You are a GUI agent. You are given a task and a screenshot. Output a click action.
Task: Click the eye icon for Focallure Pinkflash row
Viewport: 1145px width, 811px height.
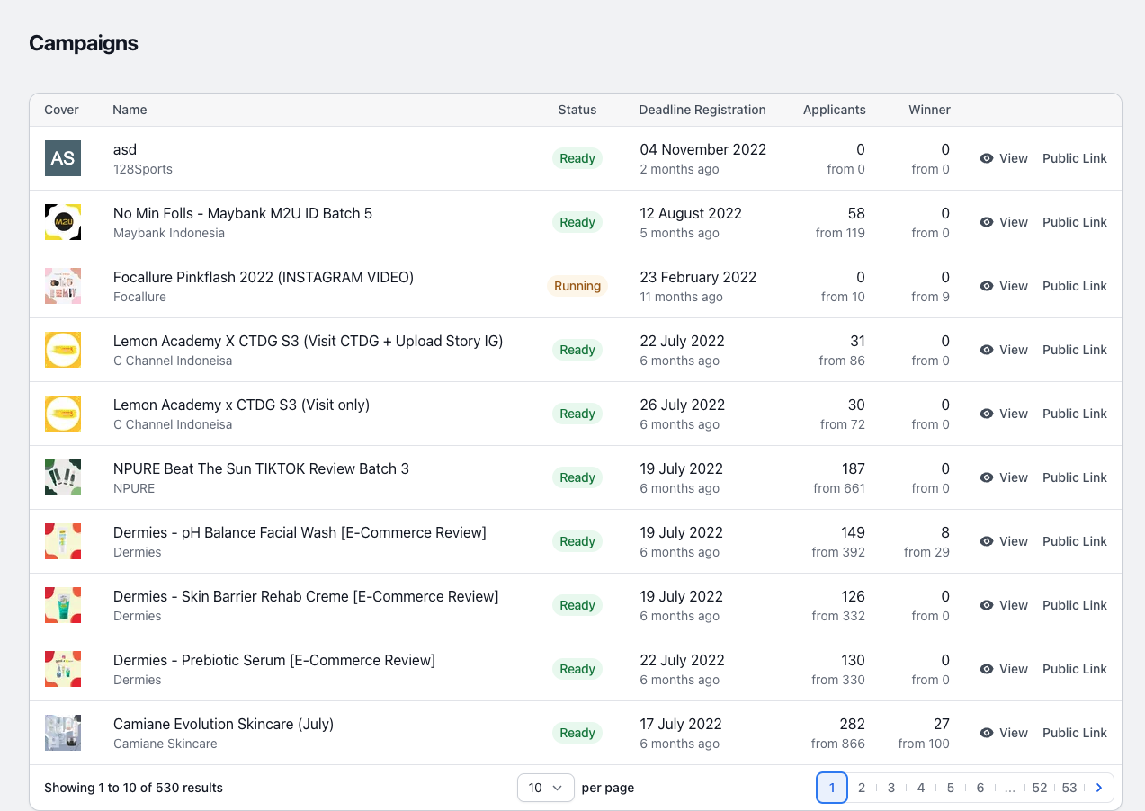[987, 286]
